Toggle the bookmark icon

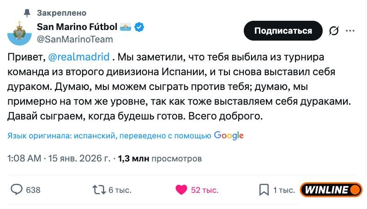[x=264, y=190]
